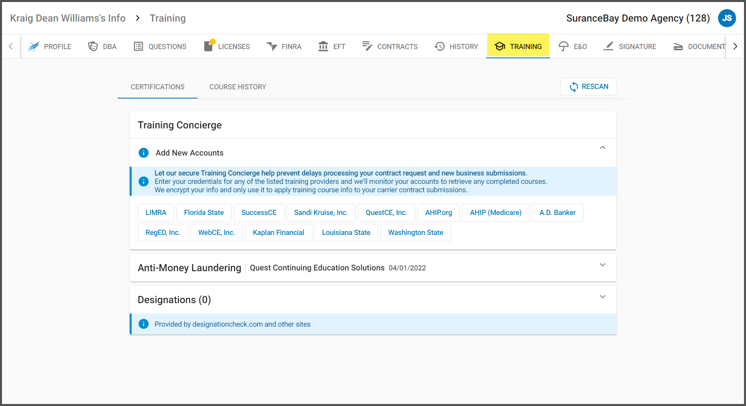This screenshot has width=746, height=406.
Task: Open the E&O tab
Action: [572, 46]
